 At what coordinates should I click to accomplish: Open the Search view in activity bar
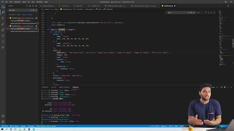point(3,12)
